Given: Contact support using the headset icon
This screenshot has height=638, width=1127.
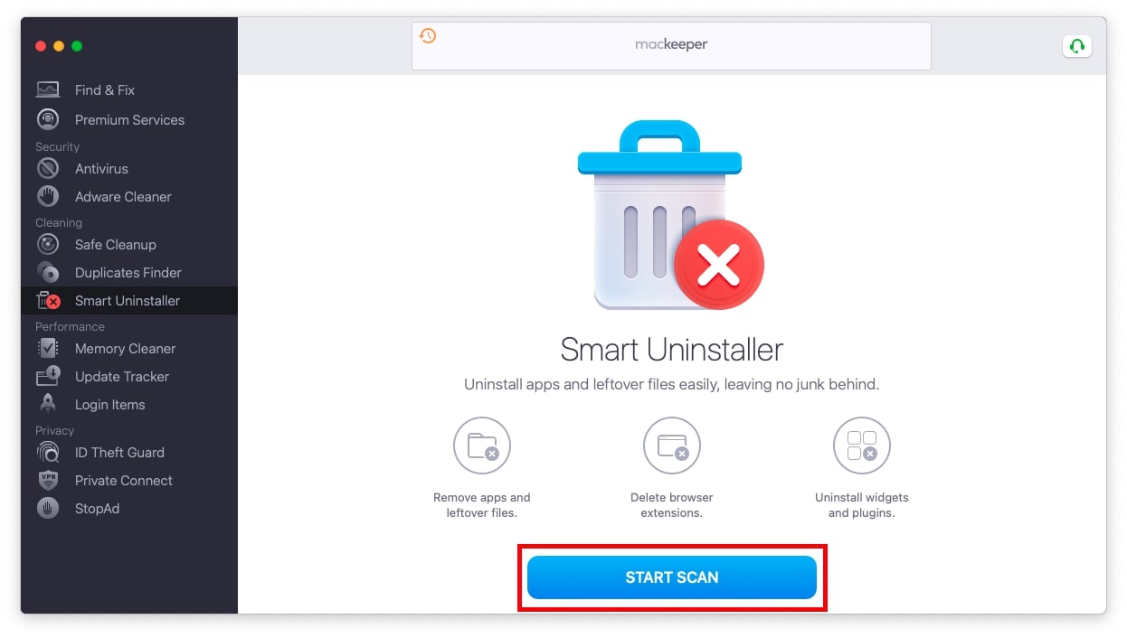Looking at the screenshot, I should pyautogui.click(x=1076, y=45).
